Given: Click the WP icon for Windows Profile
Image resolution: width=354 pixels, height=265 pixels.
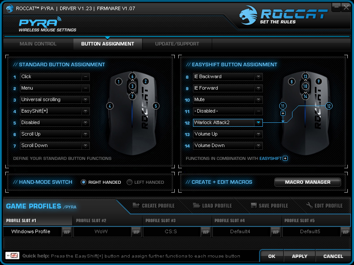Looking at the screenshot, I should coord(67,232).
